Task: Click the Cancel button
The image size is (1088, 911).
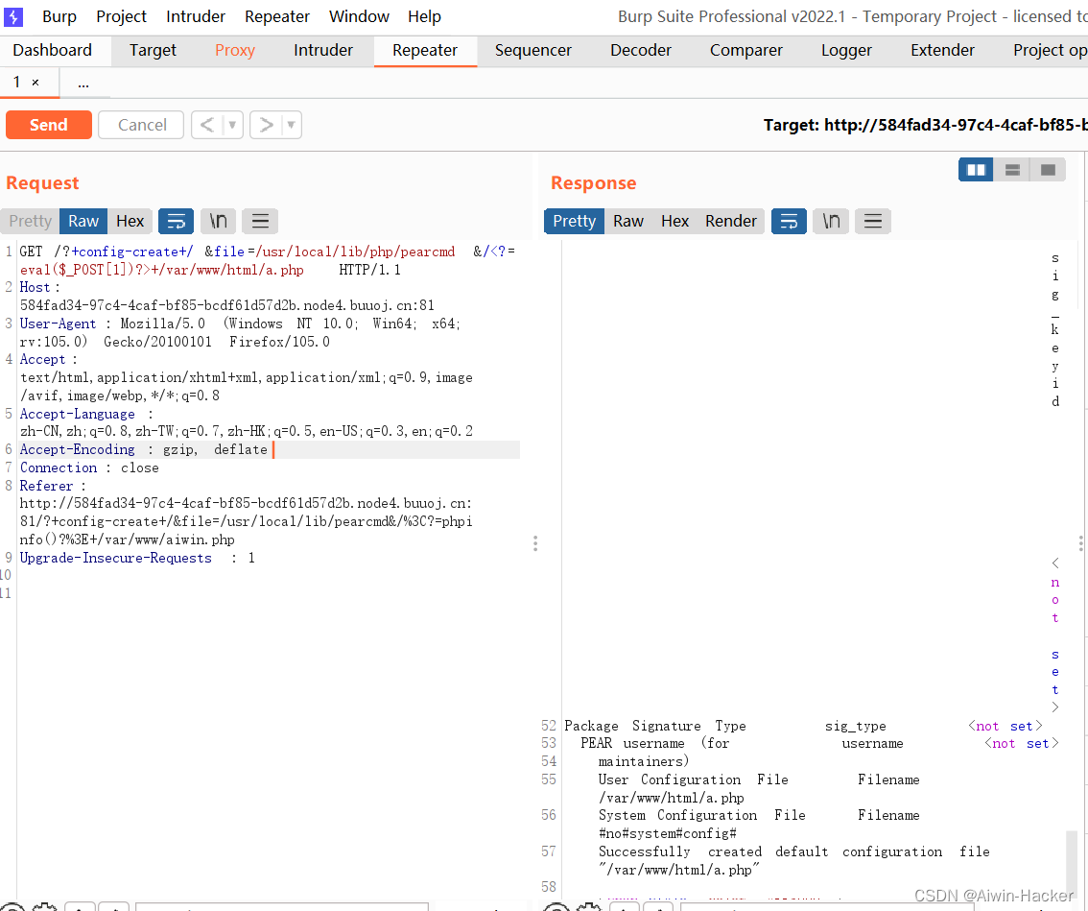Action: 142,125
